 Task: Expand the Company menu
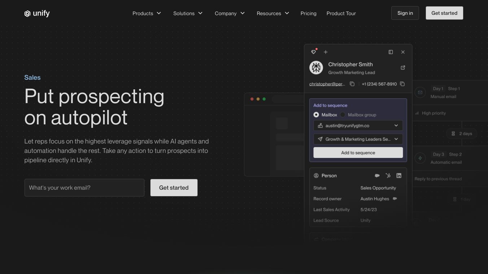(x=230, y=13)
